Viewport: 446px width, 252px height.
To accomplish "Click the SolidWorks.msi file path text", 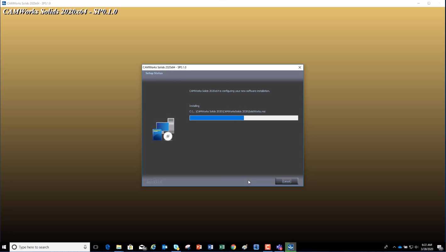I will point(227,111).
